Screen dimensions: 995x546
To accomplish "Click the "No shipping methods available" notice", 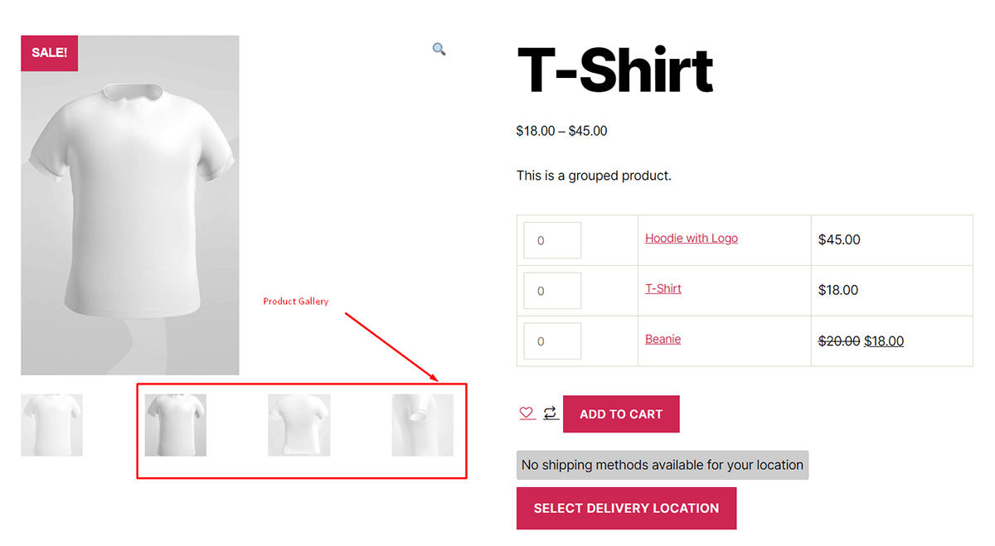I will (662, 465).
